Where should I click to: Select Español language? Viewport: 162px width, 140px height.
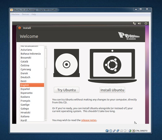click(x=32, y=89)
